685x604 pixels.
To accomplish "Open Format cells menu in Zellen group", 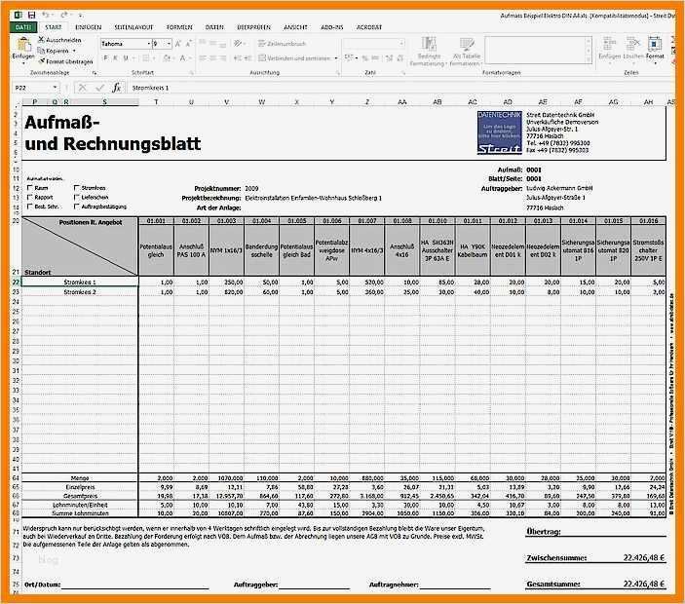I will click(655, 49).
